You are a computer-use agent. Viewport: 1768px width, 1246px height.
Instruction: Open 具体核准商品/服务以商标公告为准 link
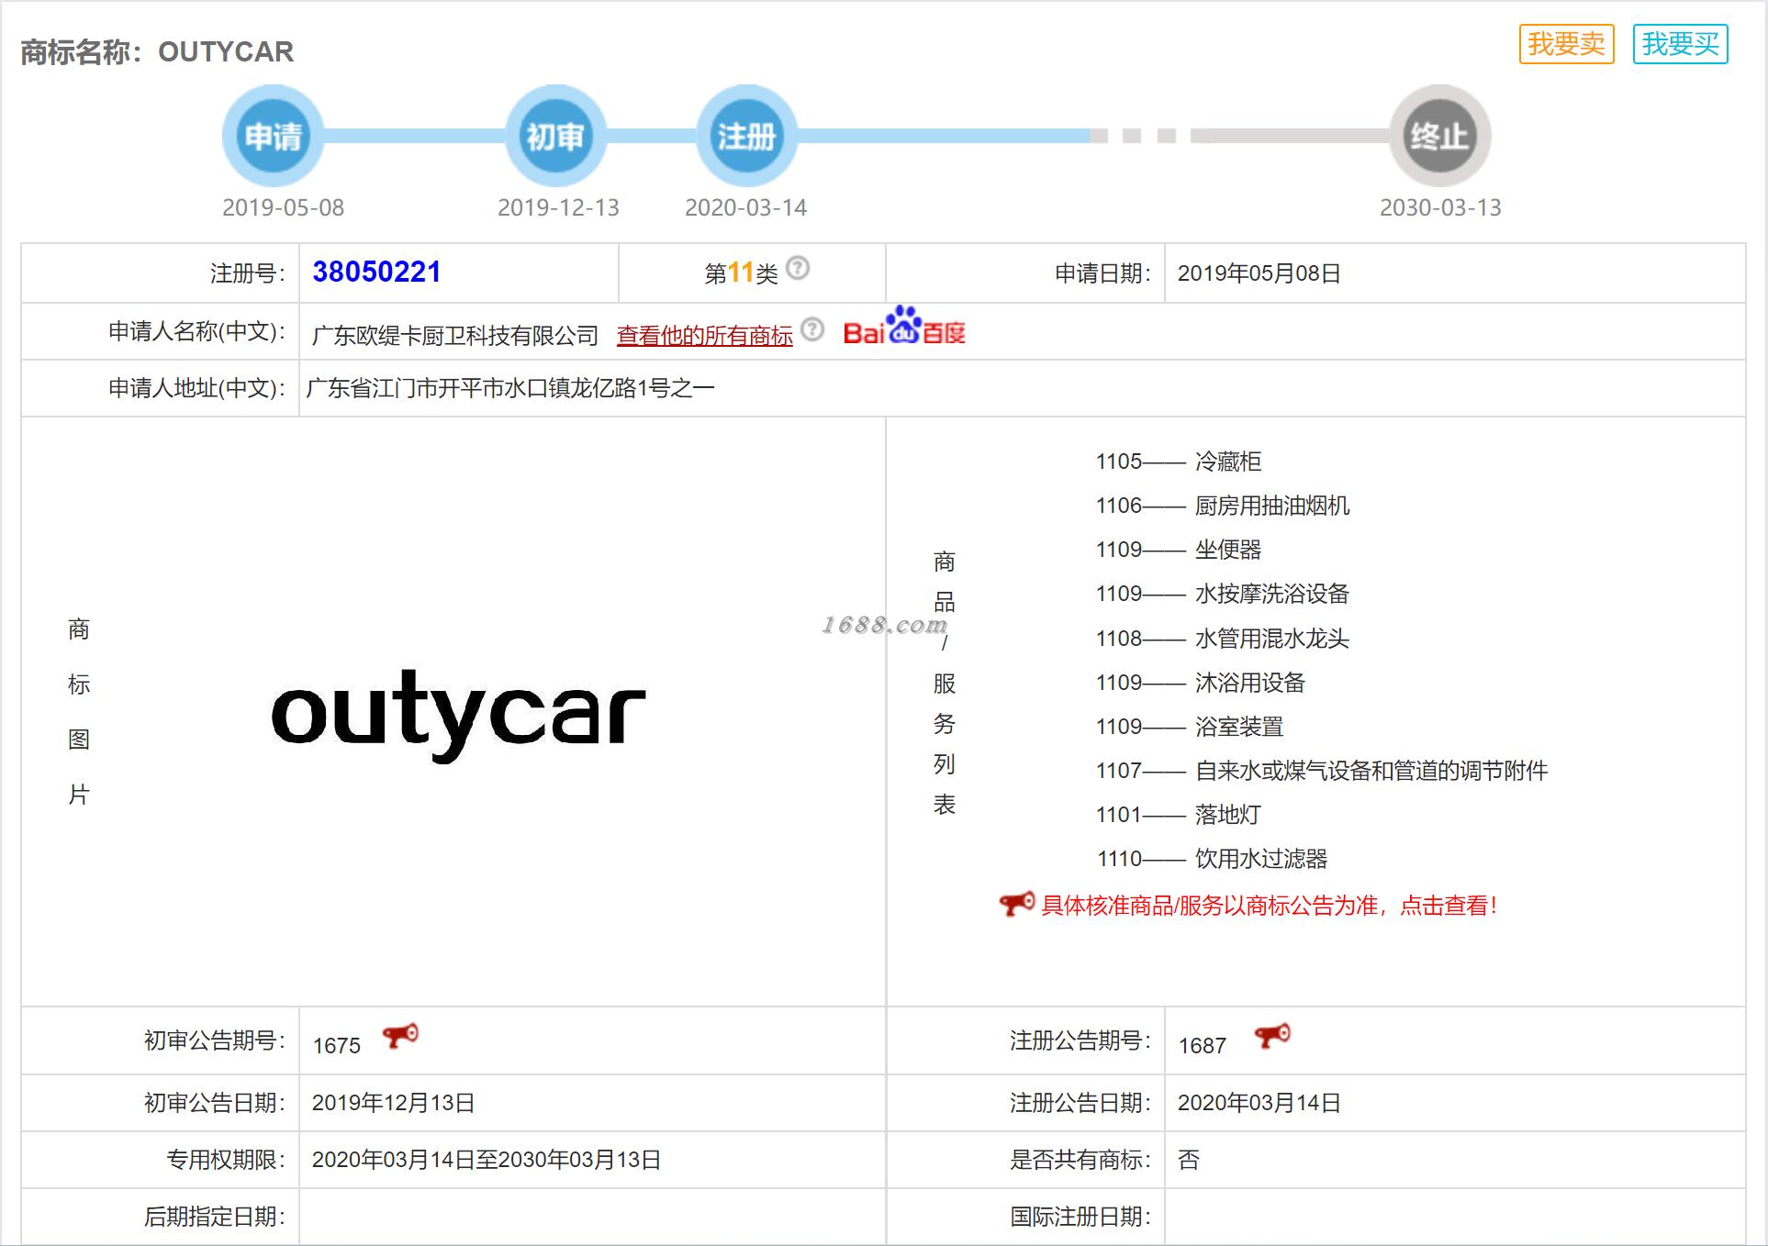pyautogui.click(x=1270, y=906)
